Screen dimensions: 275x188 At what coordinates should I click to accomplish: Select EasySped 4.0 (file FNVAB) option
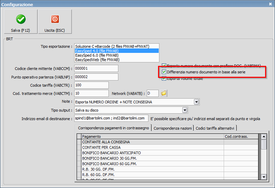click(x=117, y=51)
